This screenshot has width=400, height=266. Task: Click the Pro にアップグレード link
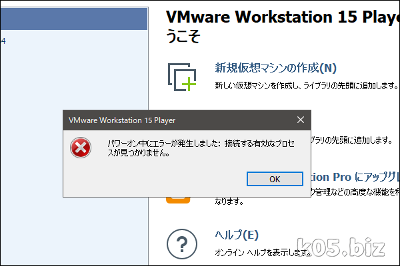(355, 177)
